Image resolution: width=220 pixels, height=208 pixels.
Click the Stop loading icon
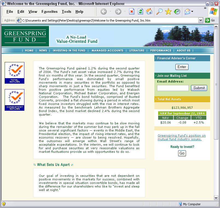[132, 11]
